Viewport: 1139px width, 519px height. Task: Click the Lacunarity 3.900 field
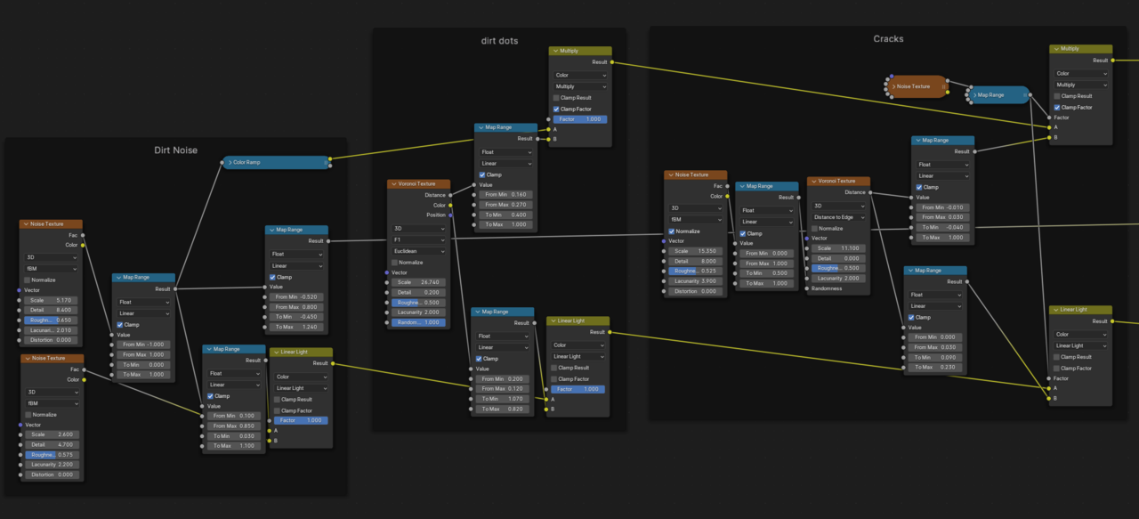point(696,280)
